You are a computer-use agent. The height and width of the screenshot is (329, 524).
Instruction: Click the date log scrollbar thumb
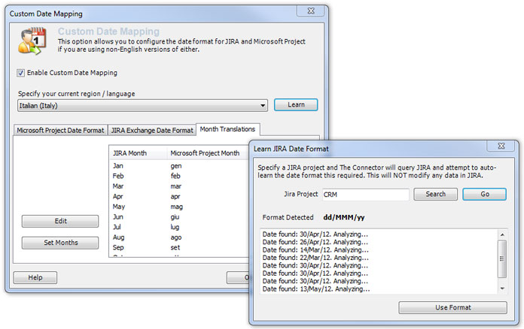click(502, 258)
